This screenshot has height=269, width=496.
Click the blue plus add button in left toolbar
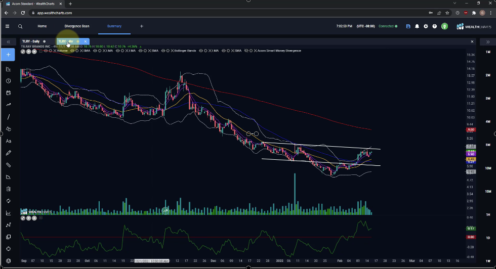pos(8,55)
